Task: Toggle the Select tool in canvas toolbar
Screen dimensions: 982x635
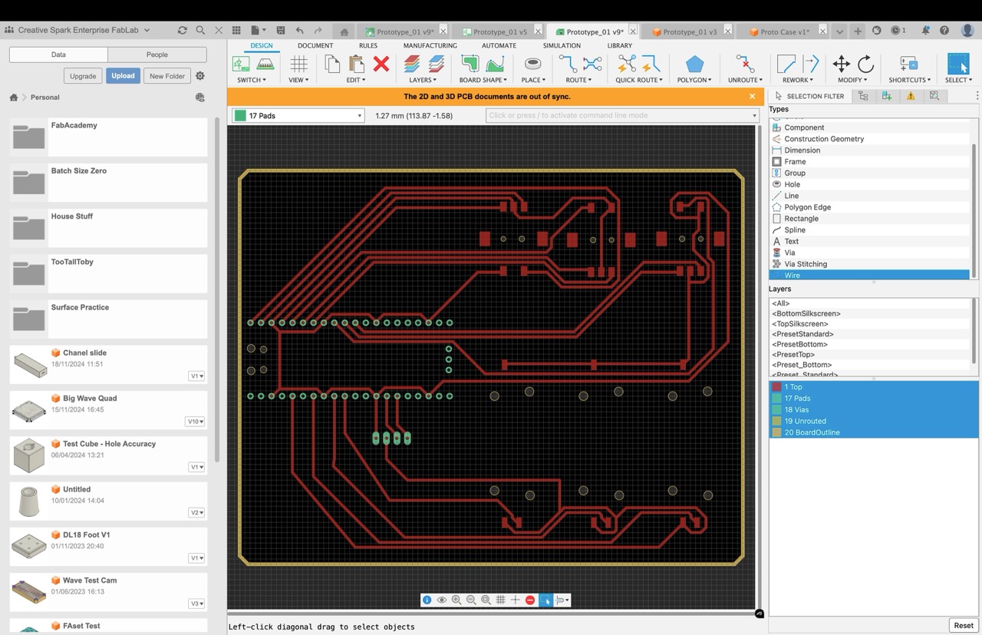Action: click(546, 600)
